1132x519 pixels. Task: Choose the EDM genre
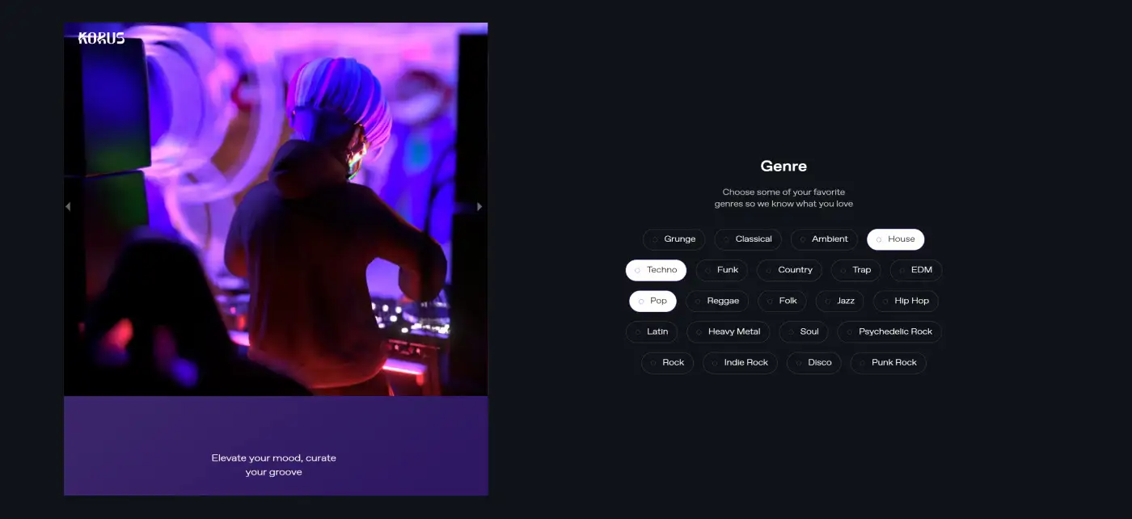(915, 270)
